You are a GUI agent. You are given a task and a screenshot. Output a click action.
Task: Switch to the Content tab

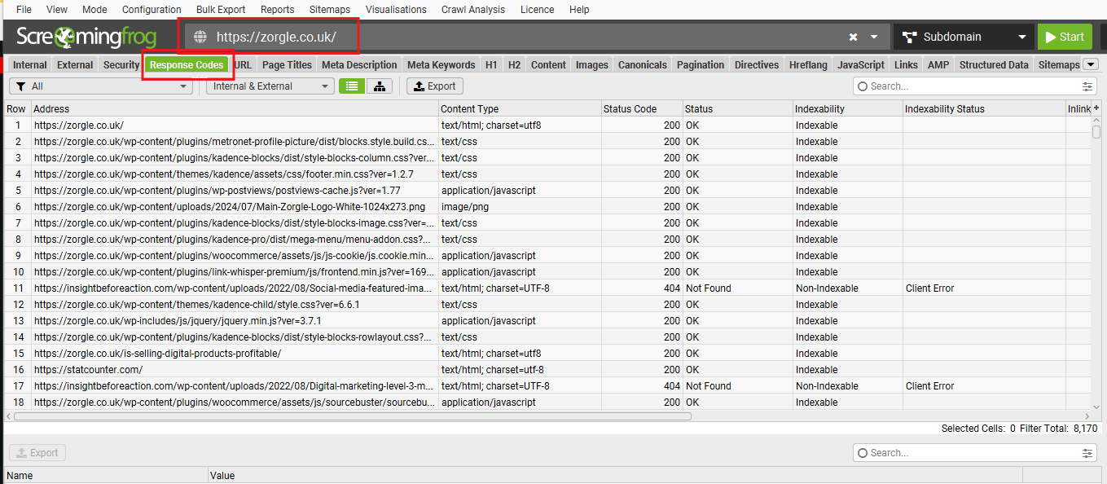coord(548,65)
